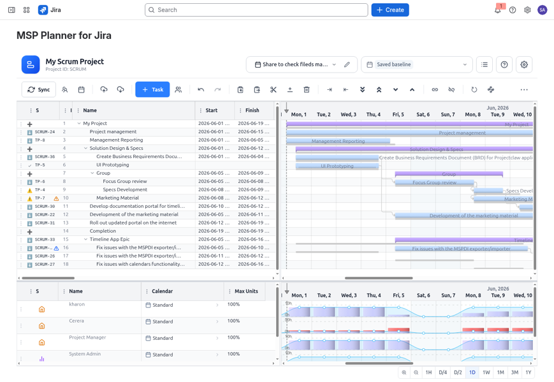Viewport: 554px width, 382px height.
Task: Cut selection with the scissors icon
Action: click(273, 90)
